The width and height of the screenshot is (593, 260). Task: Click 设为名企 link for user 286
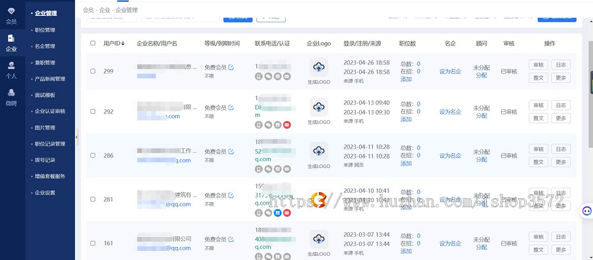[x=450, y=156]
